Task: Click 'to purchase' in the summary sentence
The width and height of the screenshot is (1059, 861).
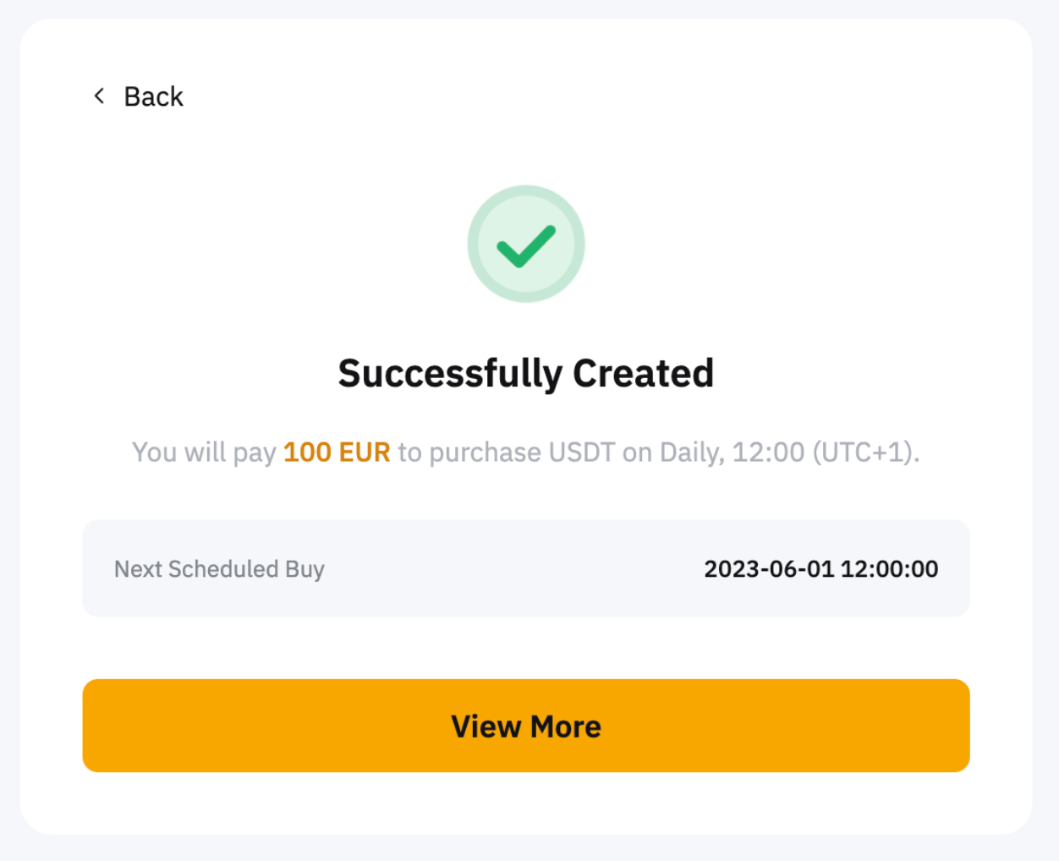Action: [469, 452]
